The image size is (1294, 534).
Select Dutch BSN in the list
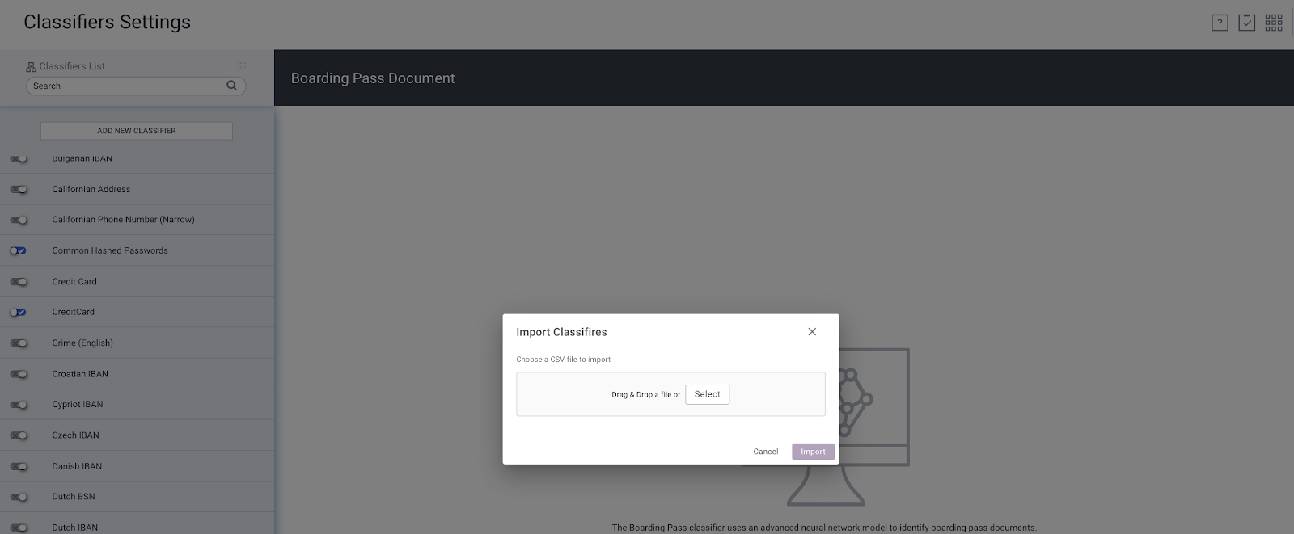(137, 497)
